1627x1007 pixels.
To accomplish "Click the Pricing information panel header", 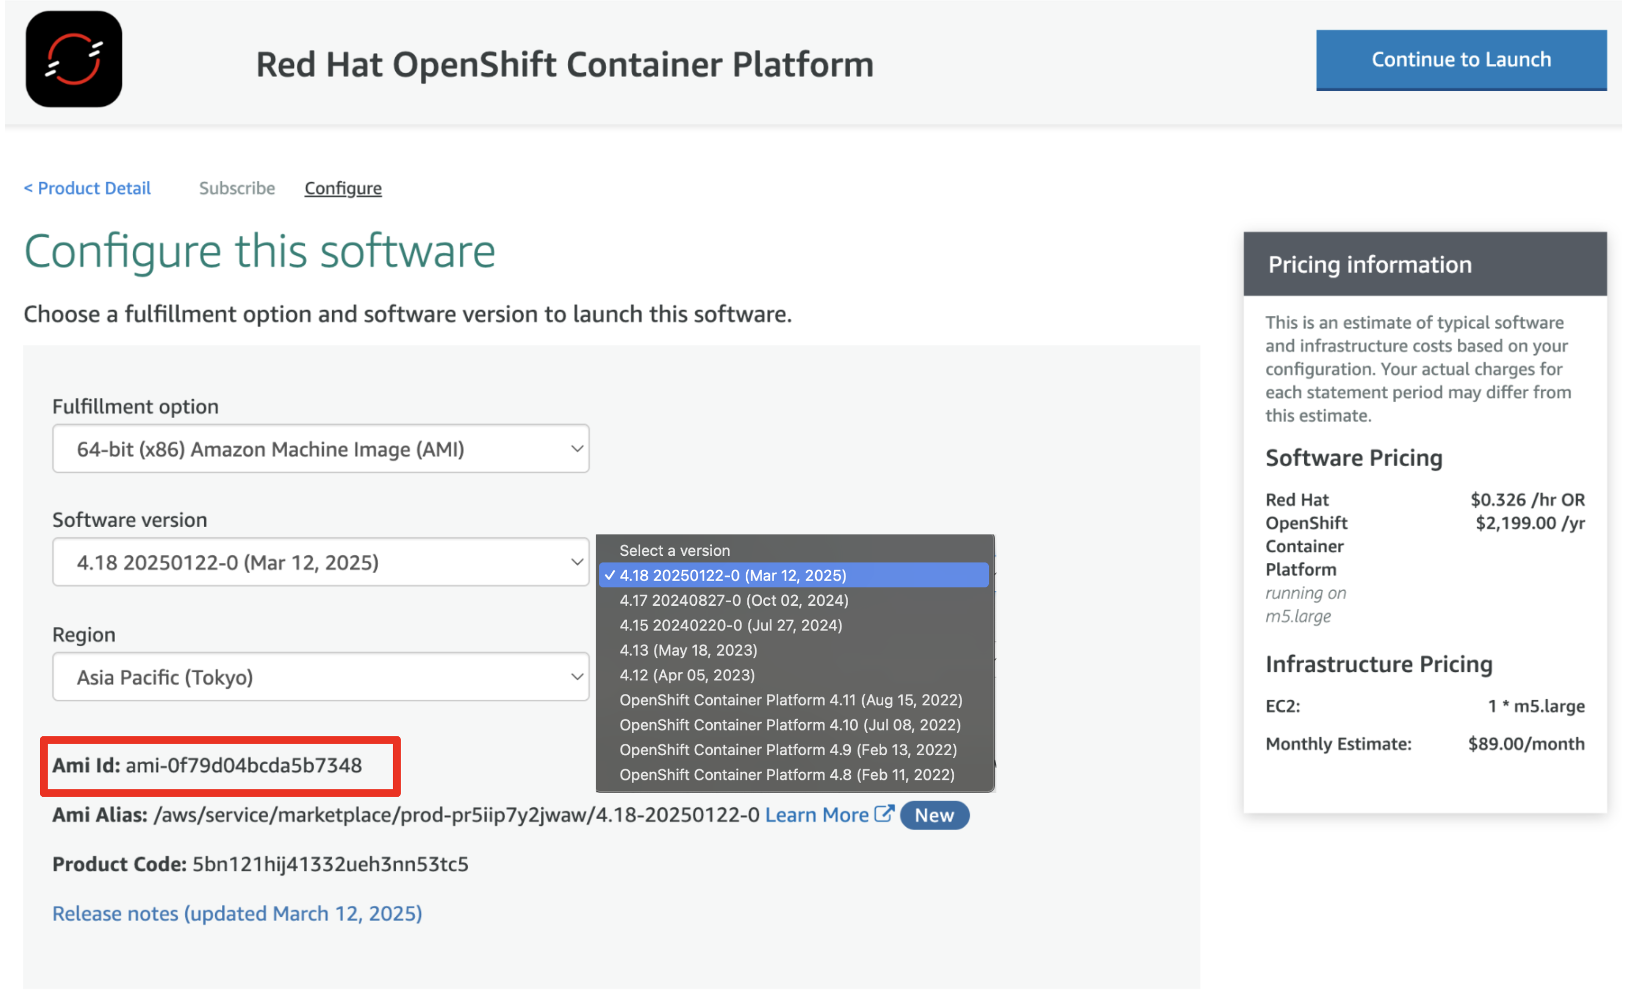I will (1425, 264).
